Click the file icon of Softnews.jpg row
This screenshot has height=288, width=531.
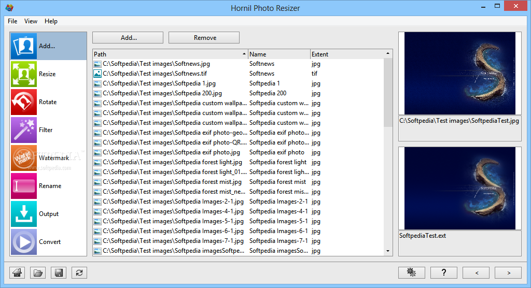(97, 64)
